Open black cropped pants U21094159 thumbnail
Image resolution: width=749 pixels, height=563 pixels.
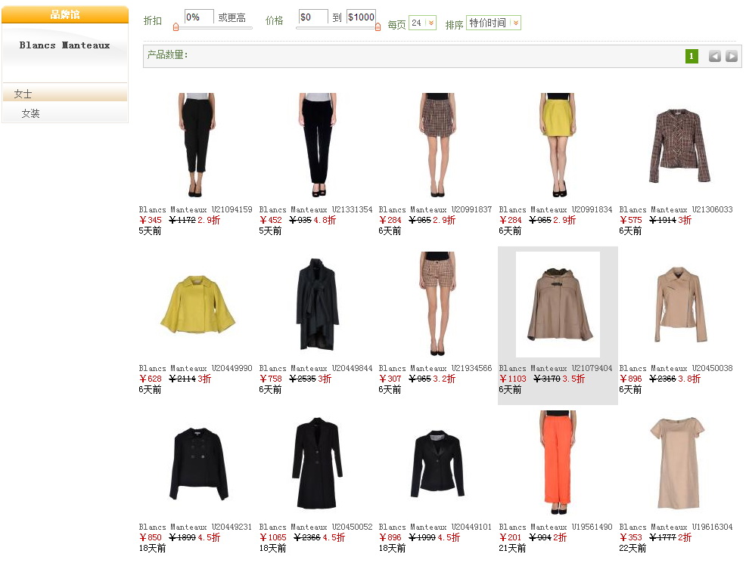point(196,145)
